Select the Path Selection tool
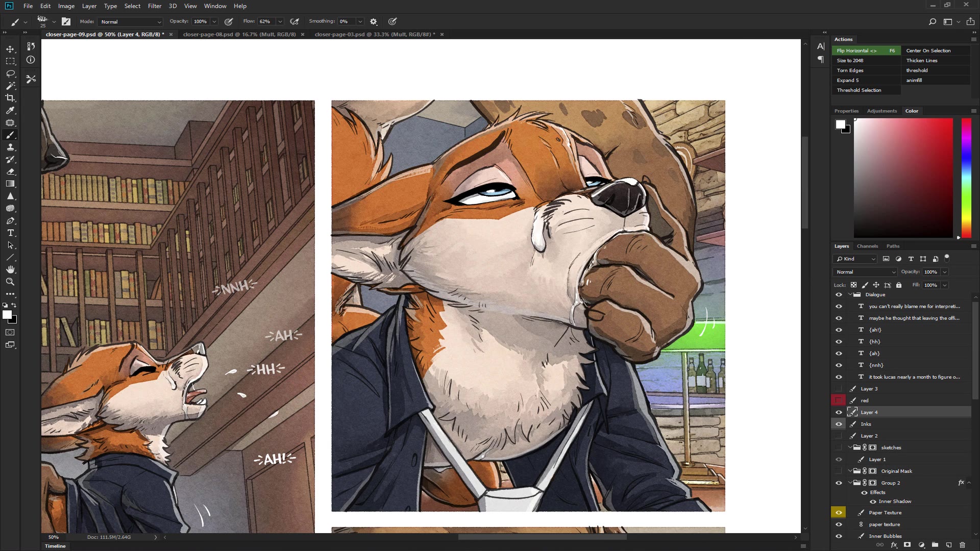The height and width of the screenshot is (551, 980). point(10,245)
